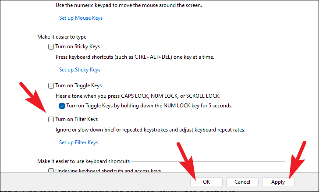This screenshot has width=319, height=192.
Task: Open the Set up Mouse Keys link
Action: [81, 18]
